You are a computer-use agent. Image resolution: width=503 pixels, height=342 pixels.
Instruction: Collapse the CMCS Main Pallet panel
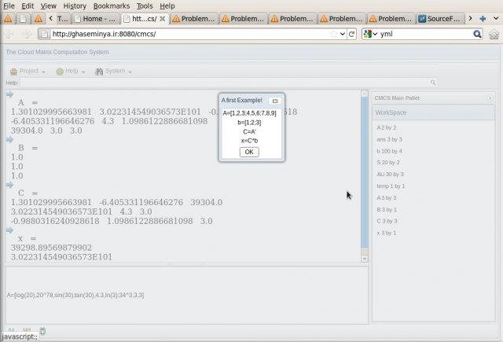point(490,98)
